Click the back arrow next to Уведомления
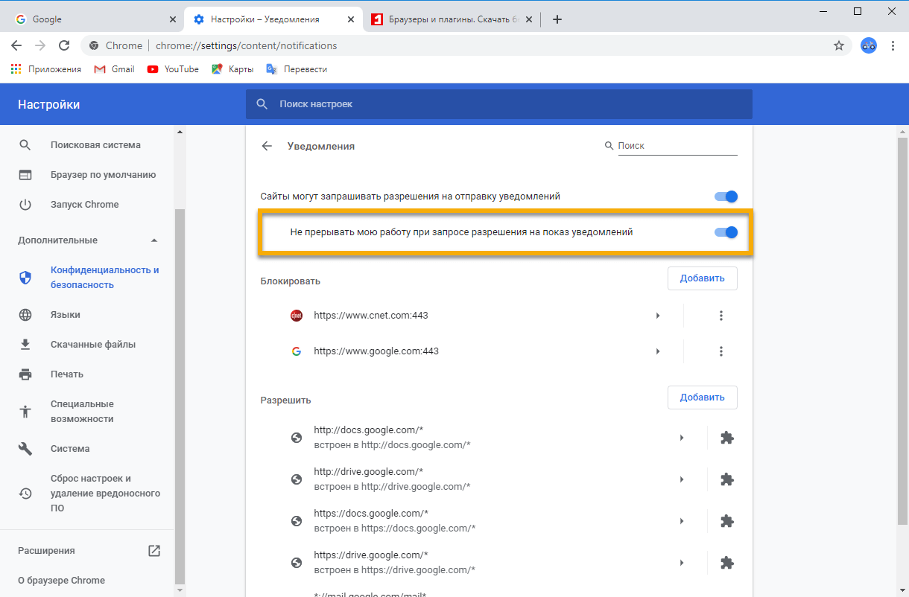 pyautogui.click(x=267, y=146)
